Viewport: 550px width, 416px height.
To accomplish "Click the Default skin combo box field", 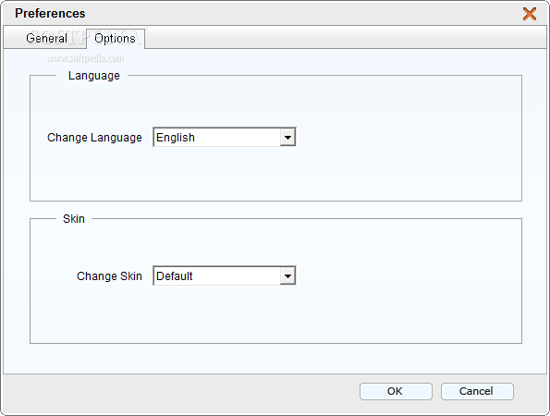I will [225, 276].
